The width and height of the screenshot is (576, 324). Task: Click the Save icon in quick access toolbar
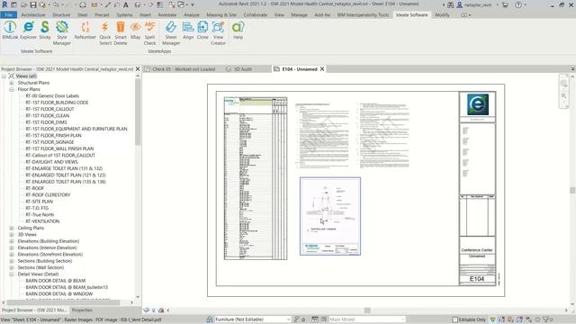33,4
